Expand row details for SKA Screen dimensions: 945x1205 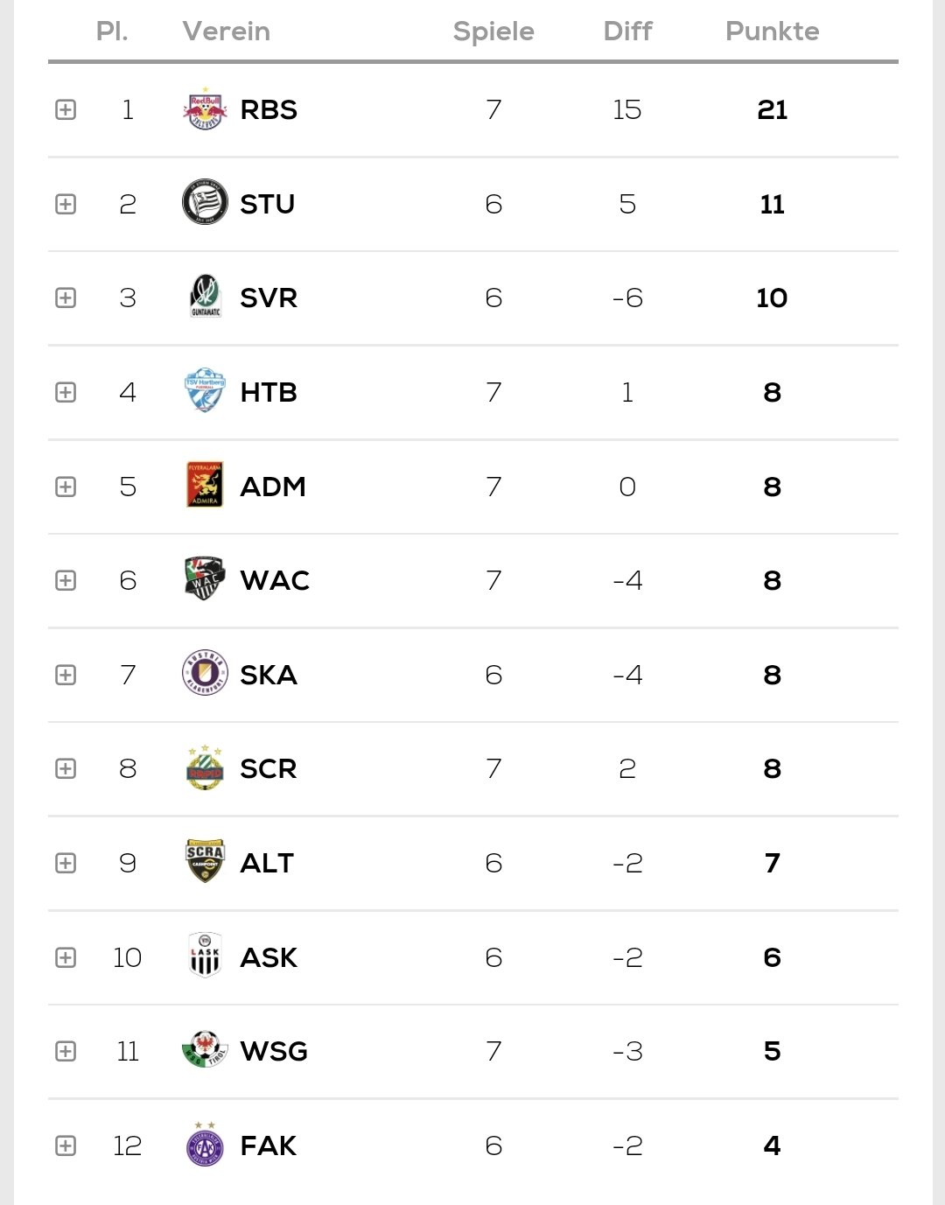(x=66, y=675)
